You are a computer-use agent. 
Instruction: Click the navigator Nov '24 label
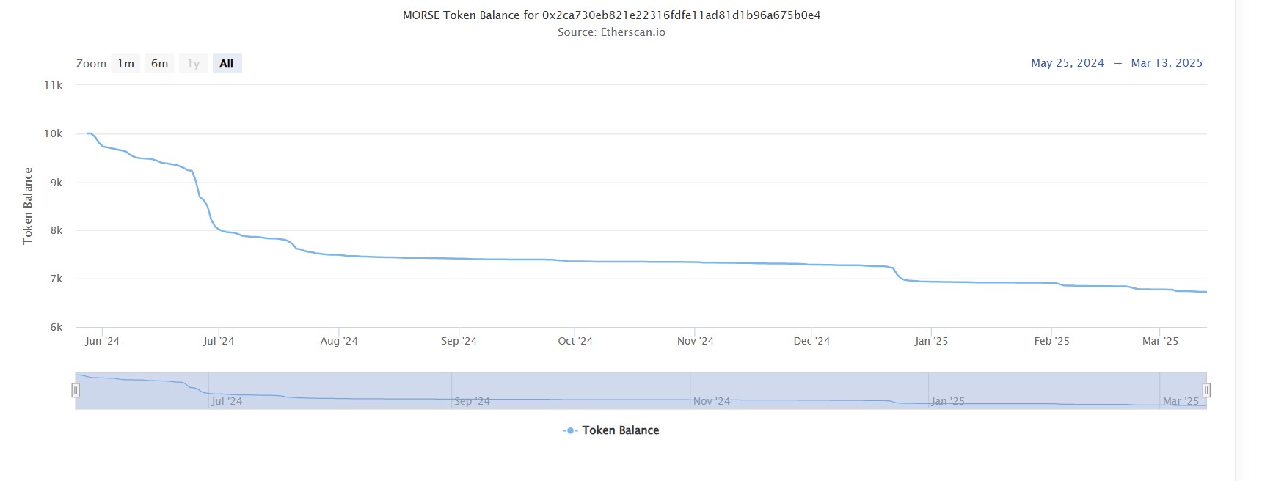click(x=712, y=401)
